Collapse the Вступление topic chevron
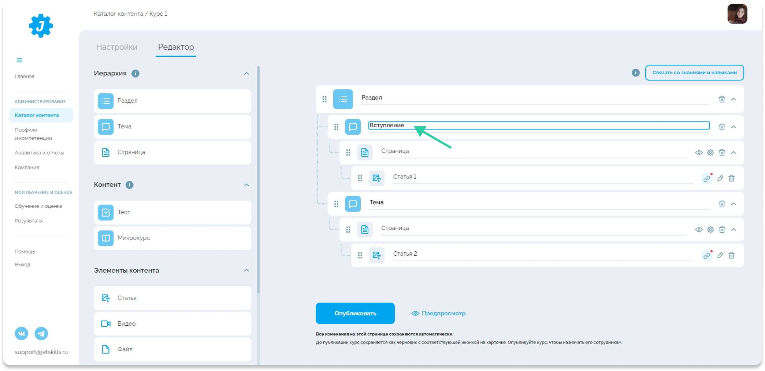This screenshot has width=765, height=371. [734, 127]
